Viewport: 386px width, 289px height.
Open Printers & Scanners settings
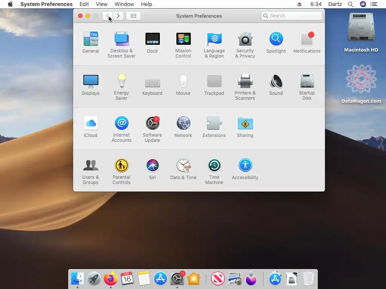coord(245,87)
